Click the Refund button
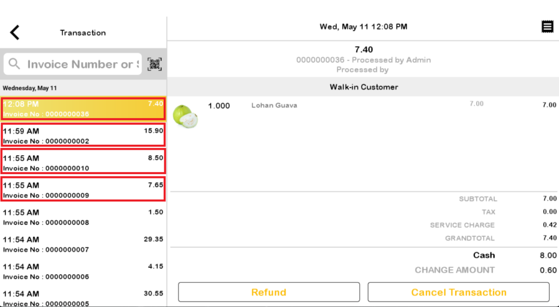Image resolution: width=559 pixels, height=307 pixels. pos(269,292)
